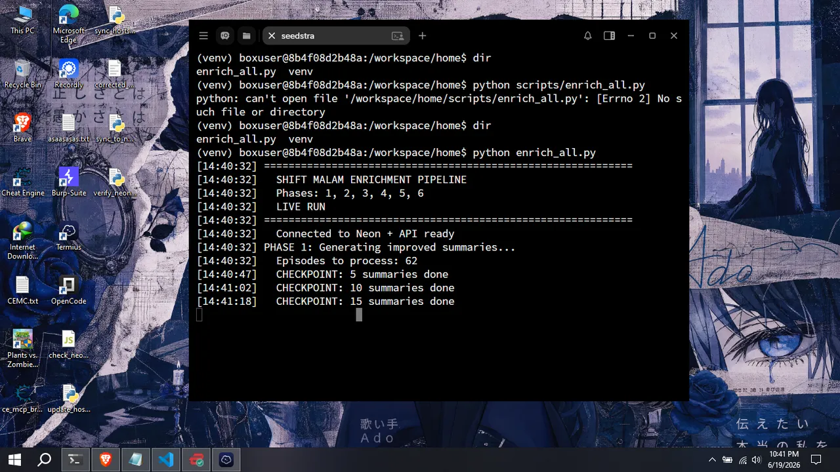Click the robot/AI assistant icon in terminal header

click(225, 36)
